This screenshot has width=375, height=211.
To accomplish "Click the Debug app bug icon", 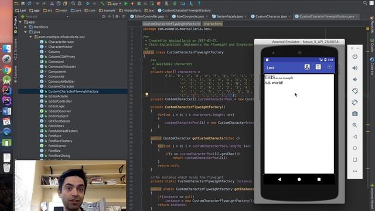I will coord(139,4).
